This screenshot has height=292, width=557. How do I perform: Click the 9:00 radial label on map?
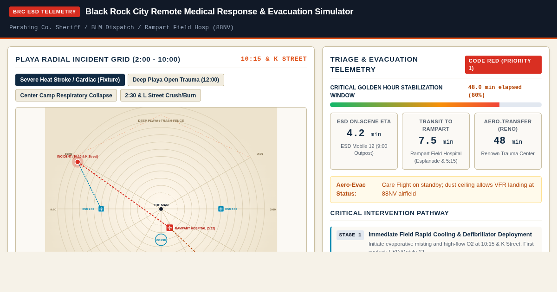(x=53, y=209)
